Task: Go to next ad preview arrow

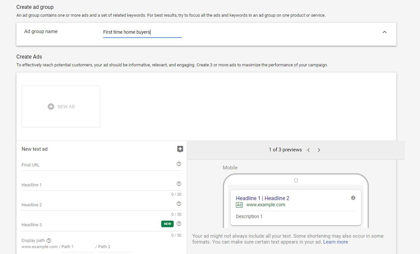Action: (x=319, y=150)
